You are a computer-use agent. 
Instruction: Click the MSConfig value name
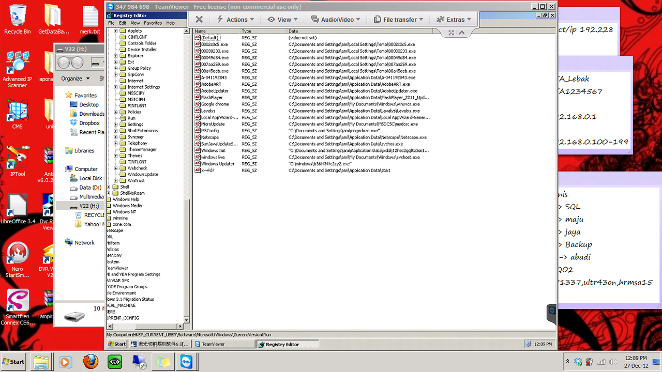click(210, 131)
